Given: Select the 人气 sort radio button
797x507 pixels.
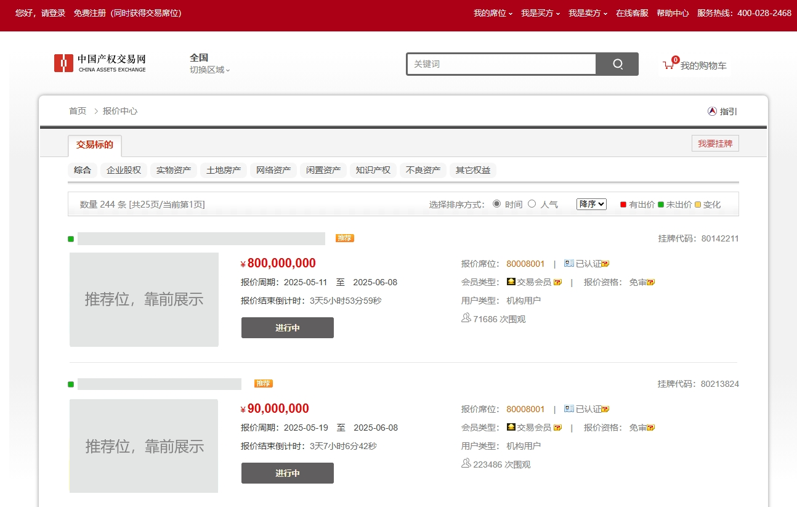Looking at the screenshot, I should click(532, 204).
